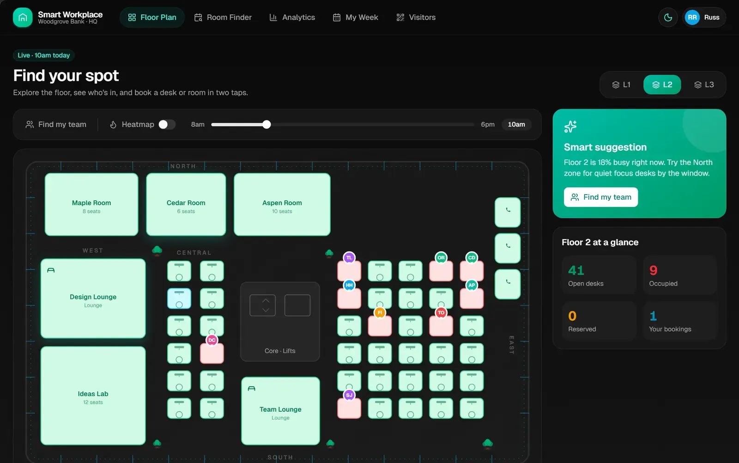Click the DC occupant avatar desk
The image size is (739, 463).
click(x=212, y=353)
